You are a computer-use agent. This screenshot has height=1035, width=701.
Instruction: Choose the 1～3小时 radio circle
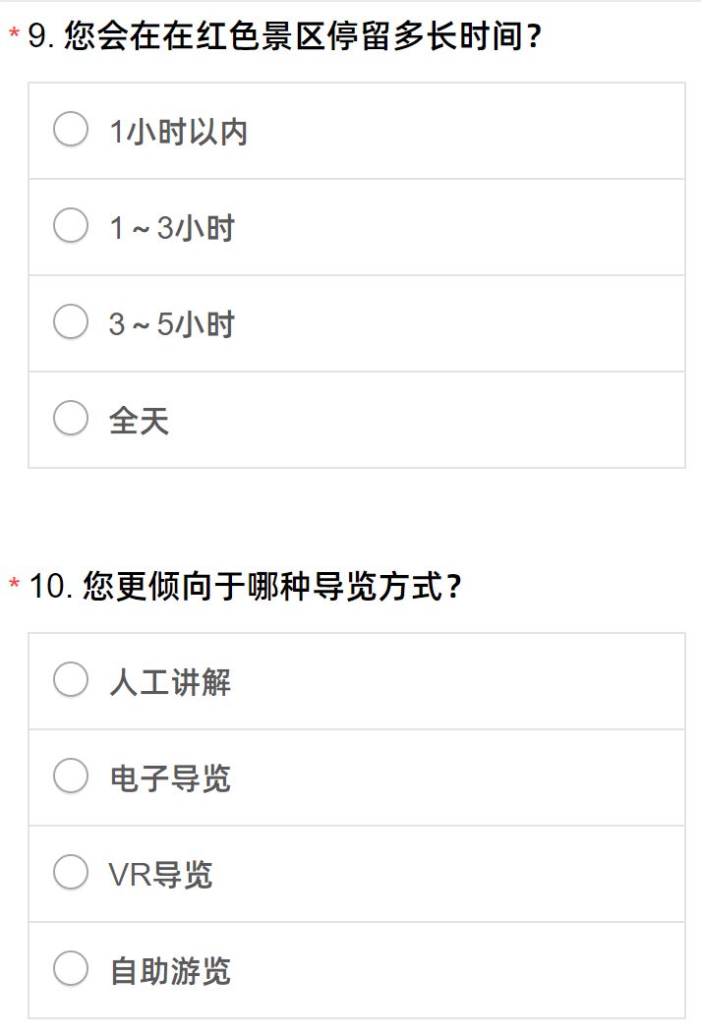[71, 226]
